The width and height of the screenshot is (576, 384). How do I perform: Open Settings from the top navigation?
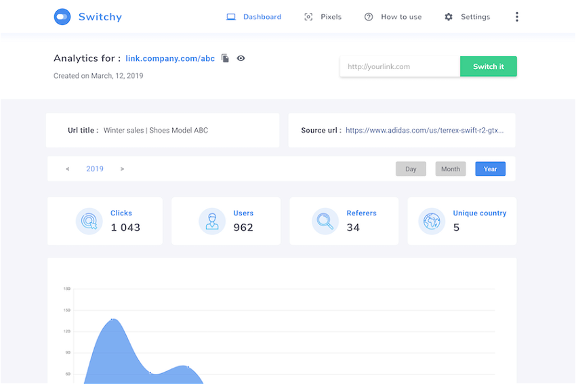pyautogui.click(x=468, y=17)
